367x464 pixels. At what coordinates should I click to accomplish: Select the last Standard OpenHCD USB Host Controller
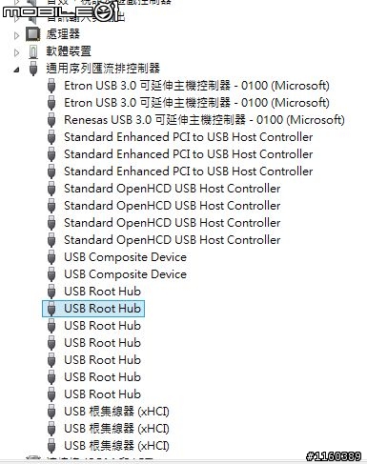coord(173,240)
